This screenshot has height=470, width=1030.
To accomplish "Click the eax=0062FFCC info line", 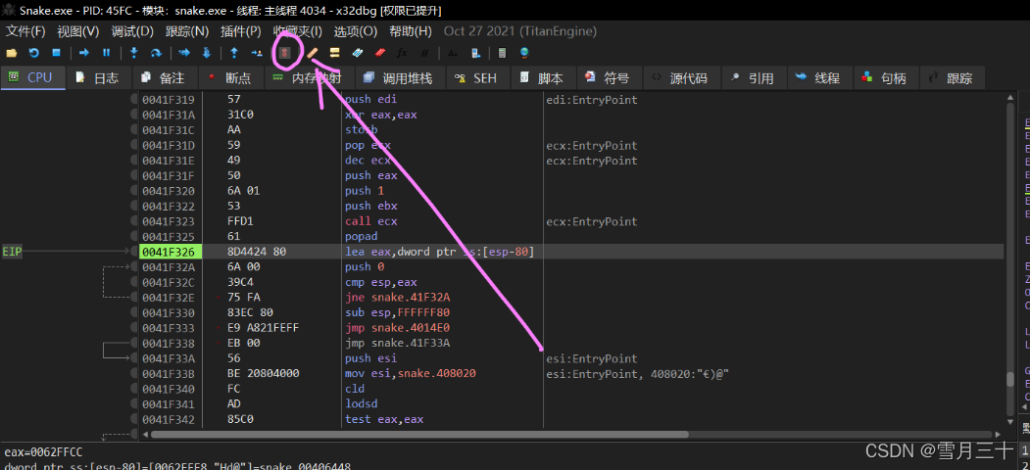I will (x=43, y=452).
